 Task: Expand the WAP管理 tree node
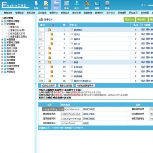point(2,69)
